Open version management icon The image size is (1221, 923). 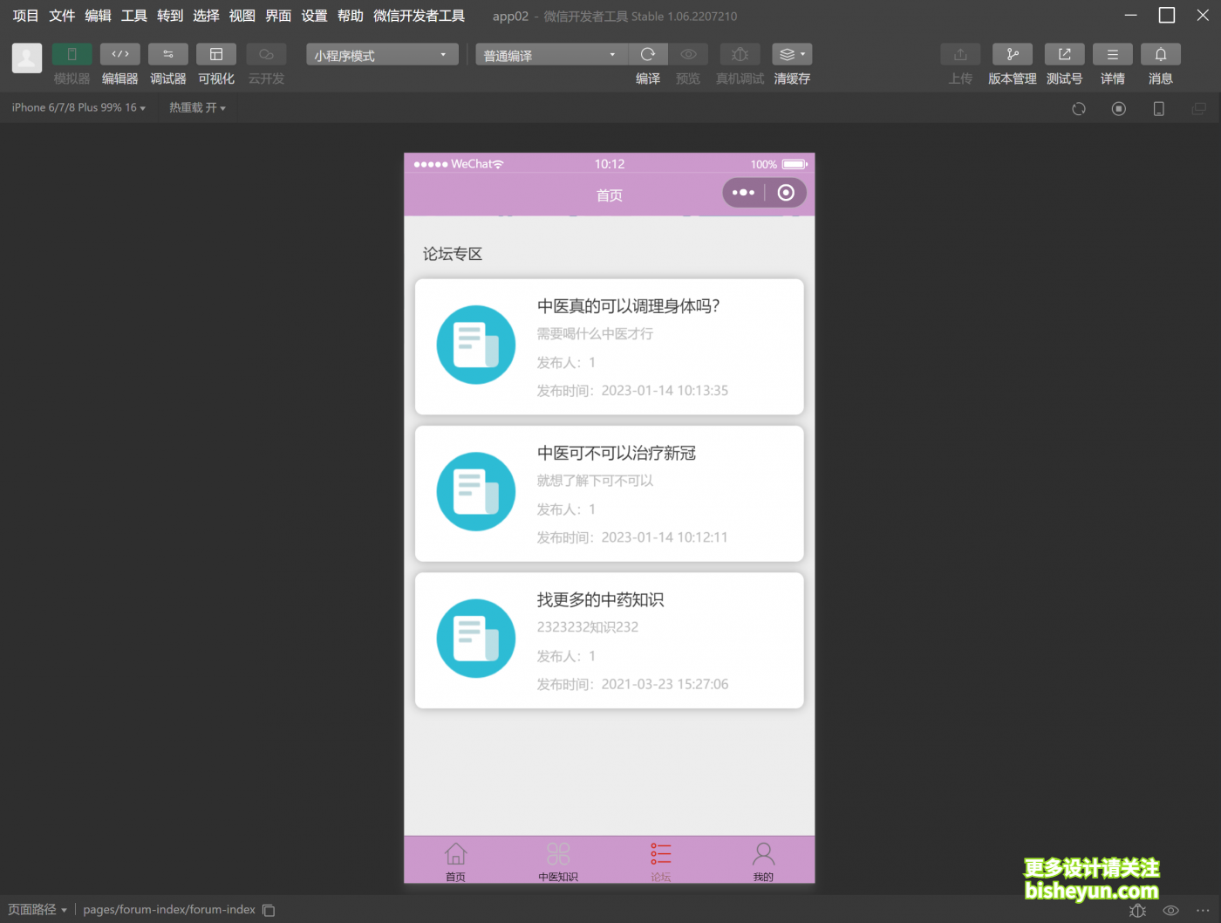(x=1013, y=54)
